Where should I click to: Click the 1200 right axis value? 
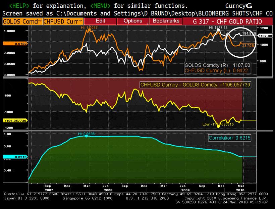tap(264, 28)
